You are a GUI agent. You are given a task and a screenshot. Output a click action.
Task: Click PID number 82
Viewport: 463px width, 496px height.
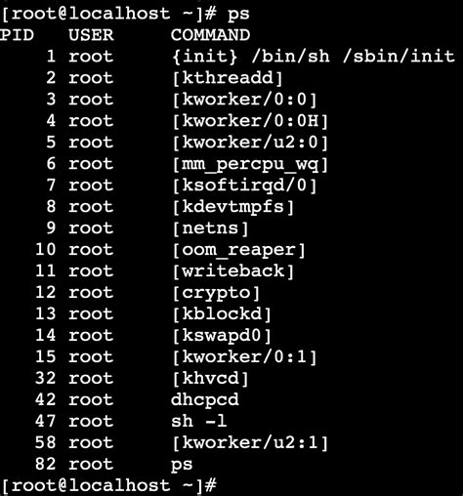tap(45, 464)
